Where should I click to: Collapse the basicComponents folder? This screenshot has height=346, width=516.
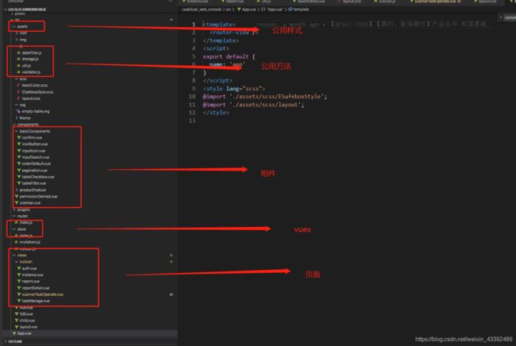(17, 131)
